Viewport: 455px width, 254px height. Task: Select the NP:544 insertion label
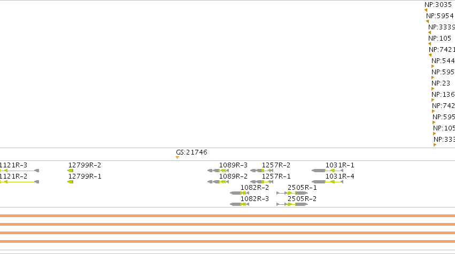pyautogui.click(x=443, y=60)
